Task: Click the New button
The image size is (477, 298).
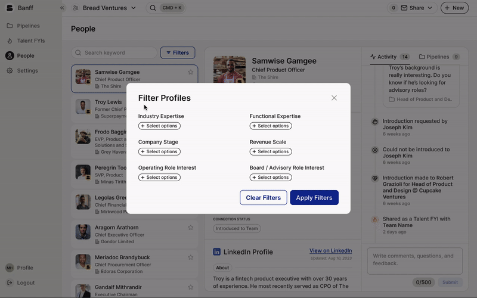Action: coord(454,8)
